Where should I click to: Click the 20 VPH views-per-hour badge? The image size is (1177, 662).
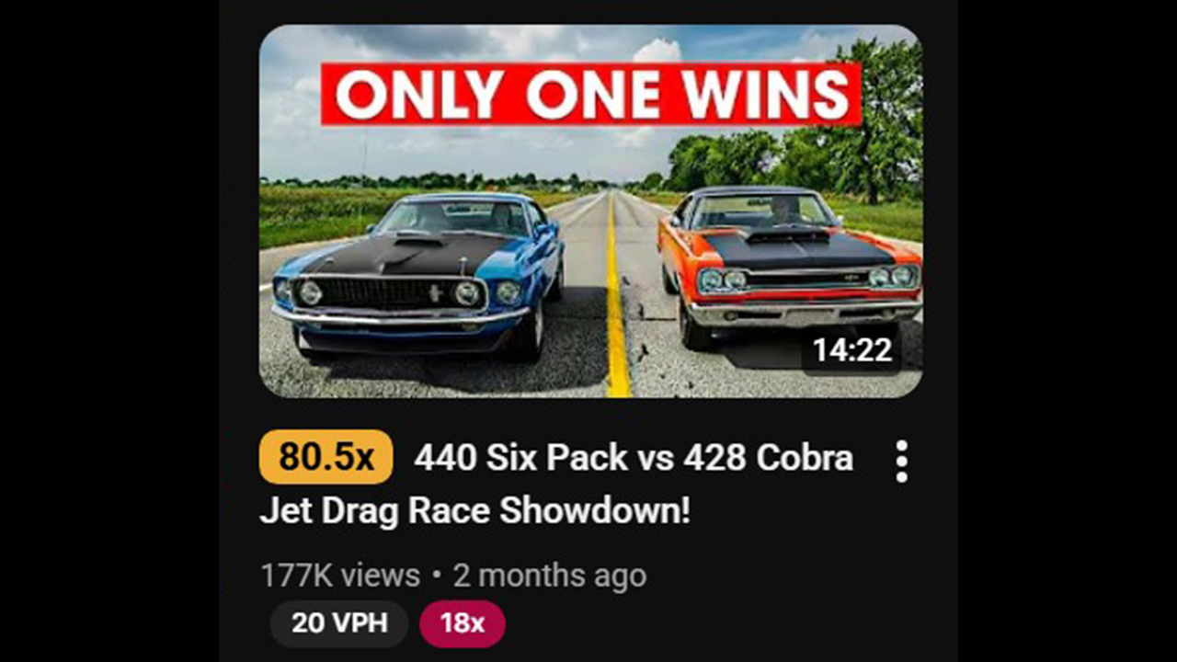point(338,623)
